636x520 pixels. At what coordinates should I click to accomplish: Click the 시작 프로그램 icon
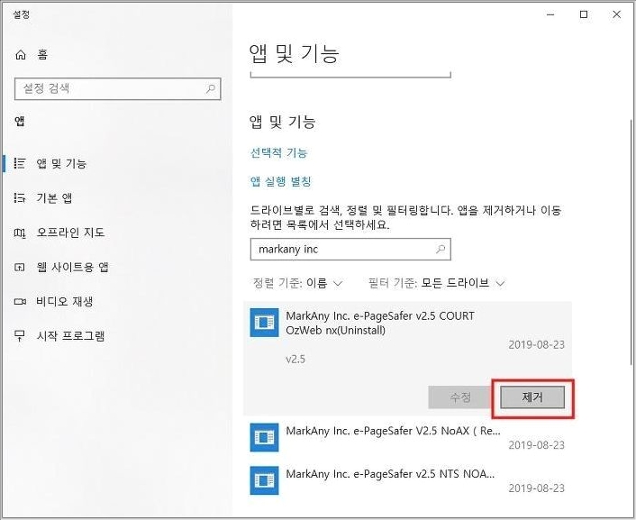coord(20,336)
